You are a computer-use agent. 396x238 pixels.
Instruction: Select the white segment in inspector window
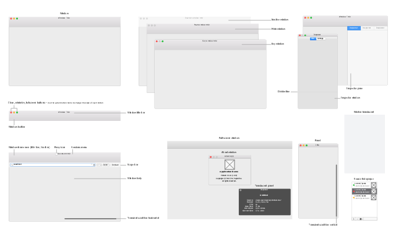tap(321, 38)
